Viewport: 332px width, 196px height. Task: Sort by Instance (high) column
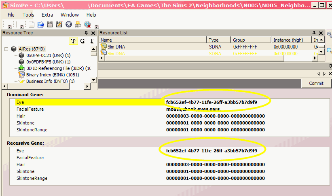pos(291,40)
